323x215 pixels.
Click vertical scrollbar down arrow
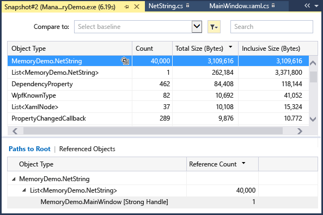click(313, 119)
